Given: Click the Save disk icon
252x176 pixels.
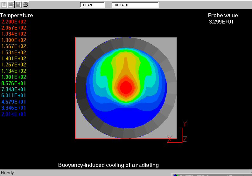Looking at the screenshot, I should coord(18,4).
